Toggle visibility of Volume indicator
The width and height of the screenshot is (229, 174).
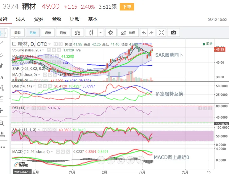click(x=49, y=50)
